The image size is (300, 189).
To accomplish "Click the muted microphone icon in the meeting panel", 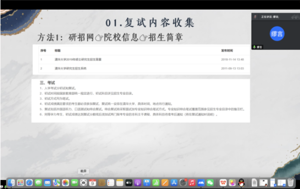I will 255,17.
